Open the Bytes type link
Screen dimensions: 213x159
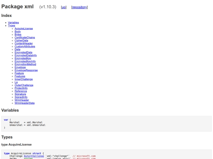click(18, 35)
